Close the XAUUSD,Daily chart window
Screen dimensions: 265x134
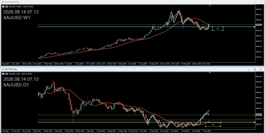(x=261, y=69)
